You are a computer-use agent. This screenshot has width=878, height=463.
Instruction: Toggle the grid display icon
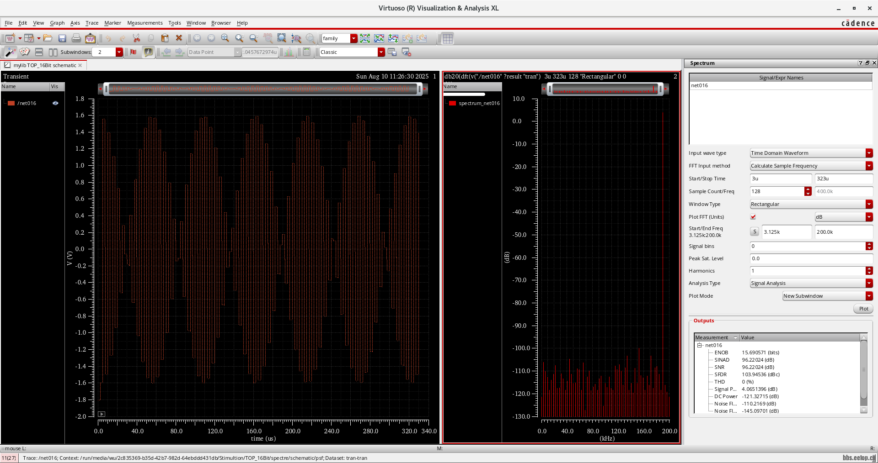coord(448,38)
